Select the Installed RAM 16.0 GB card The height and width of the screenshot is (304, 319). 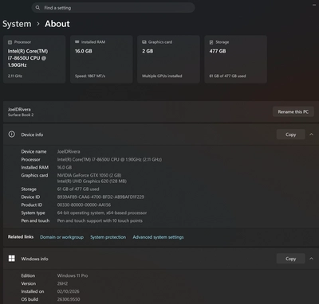pos(101,59)
